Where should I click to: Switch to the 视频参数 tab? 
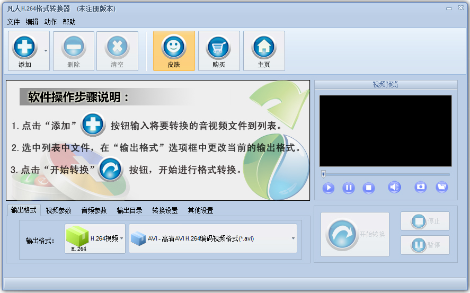point(58,211)
